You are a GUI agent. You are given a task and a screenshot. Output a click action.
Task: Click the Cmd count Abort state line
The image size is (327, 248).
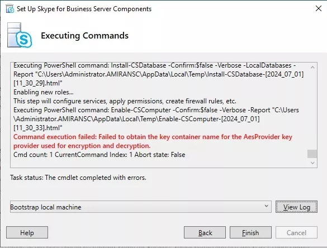[x=99, y=155]
